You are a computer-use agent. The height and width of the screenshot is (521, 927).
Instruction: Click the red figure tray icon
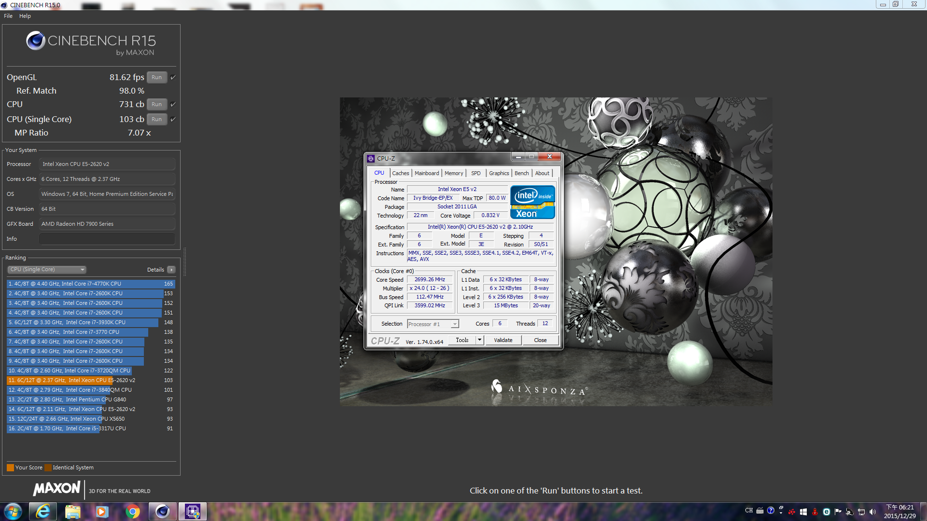coord(815,512)
